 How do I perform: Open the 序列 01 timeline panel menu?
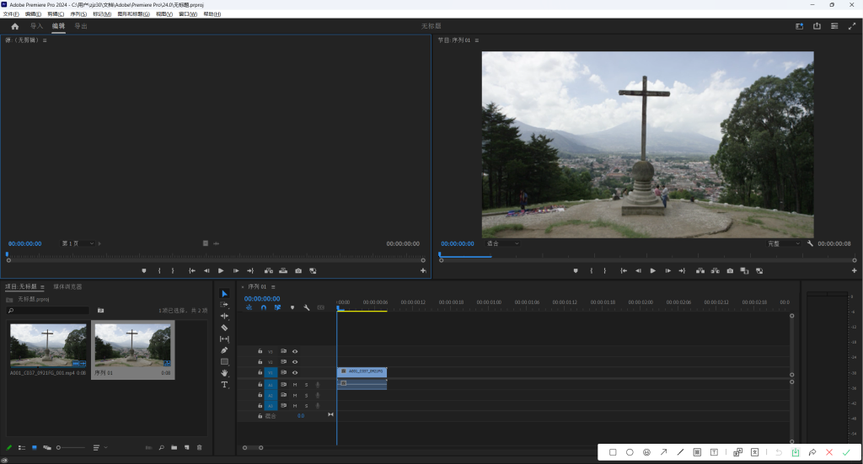[273, 287]
